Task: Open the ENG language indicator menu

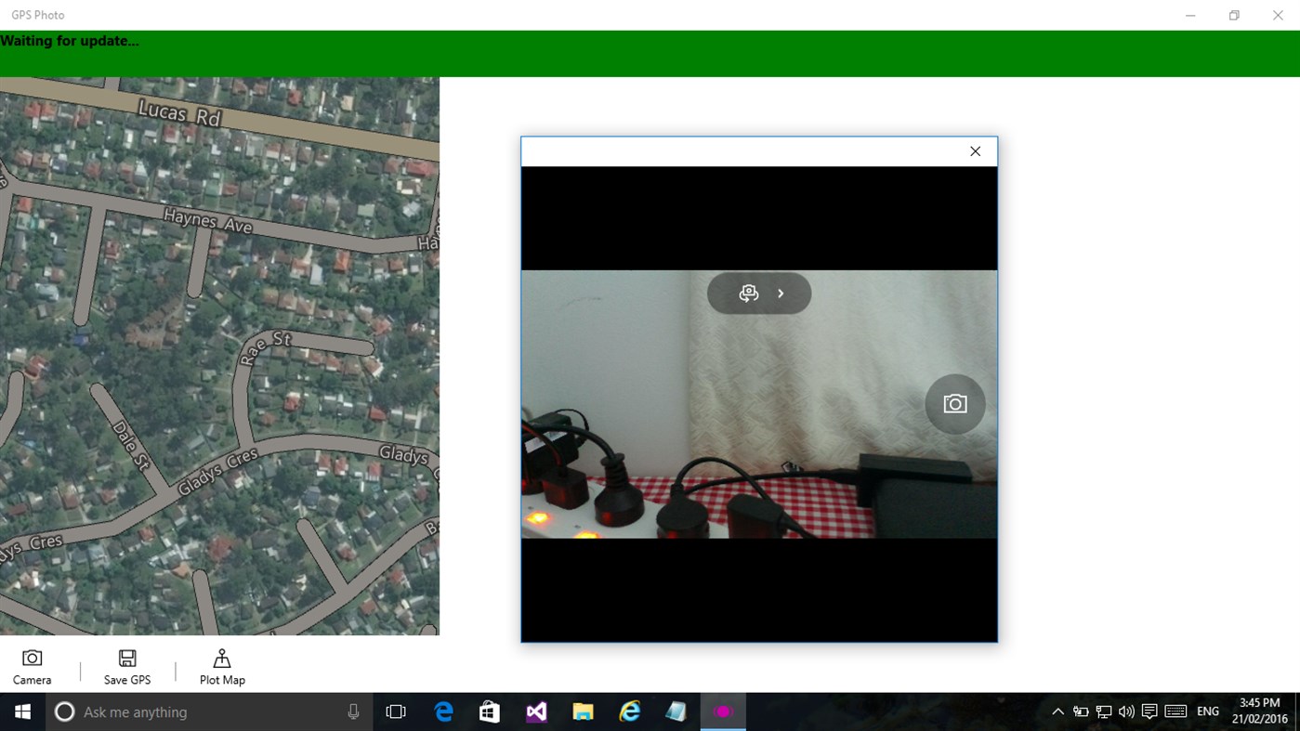Action: click(1207, 711)
